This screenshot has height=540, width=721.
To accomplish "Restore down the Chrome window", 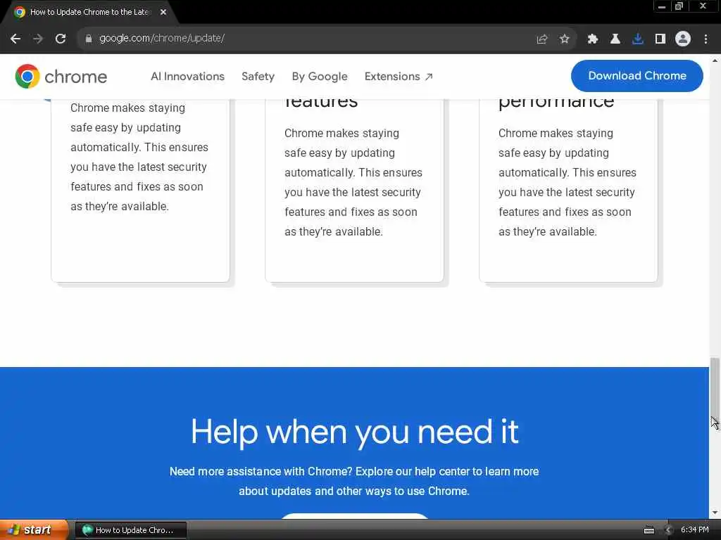I will (x=679, y=6).
